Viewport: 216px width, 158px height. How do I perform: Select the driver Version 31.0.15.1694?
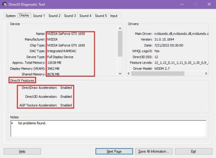click(x=164, y=39)
